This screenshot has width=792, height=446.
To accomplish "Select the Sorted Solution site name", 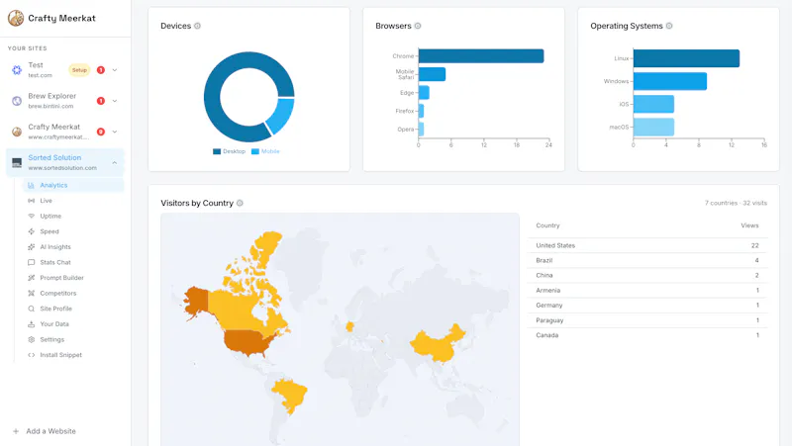I will [x=54, y=157].
